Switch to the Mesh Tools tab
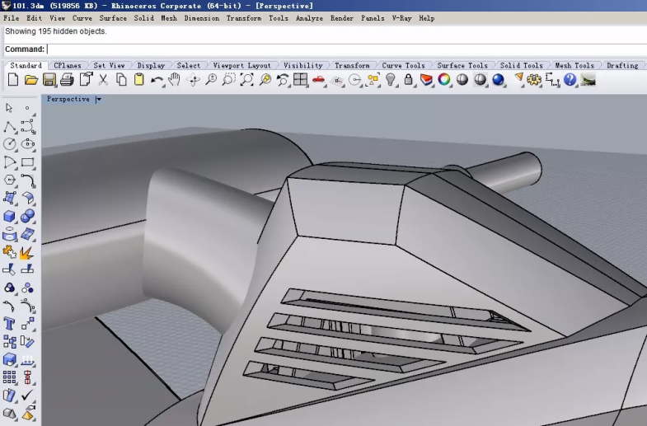Viewport: 647px width, 426px height. coord(574,65)
